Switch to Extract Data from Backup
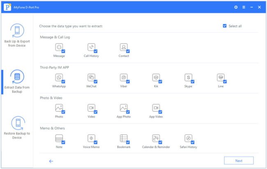267x169 pixels. pyautogui.click(x=17, y=81)
